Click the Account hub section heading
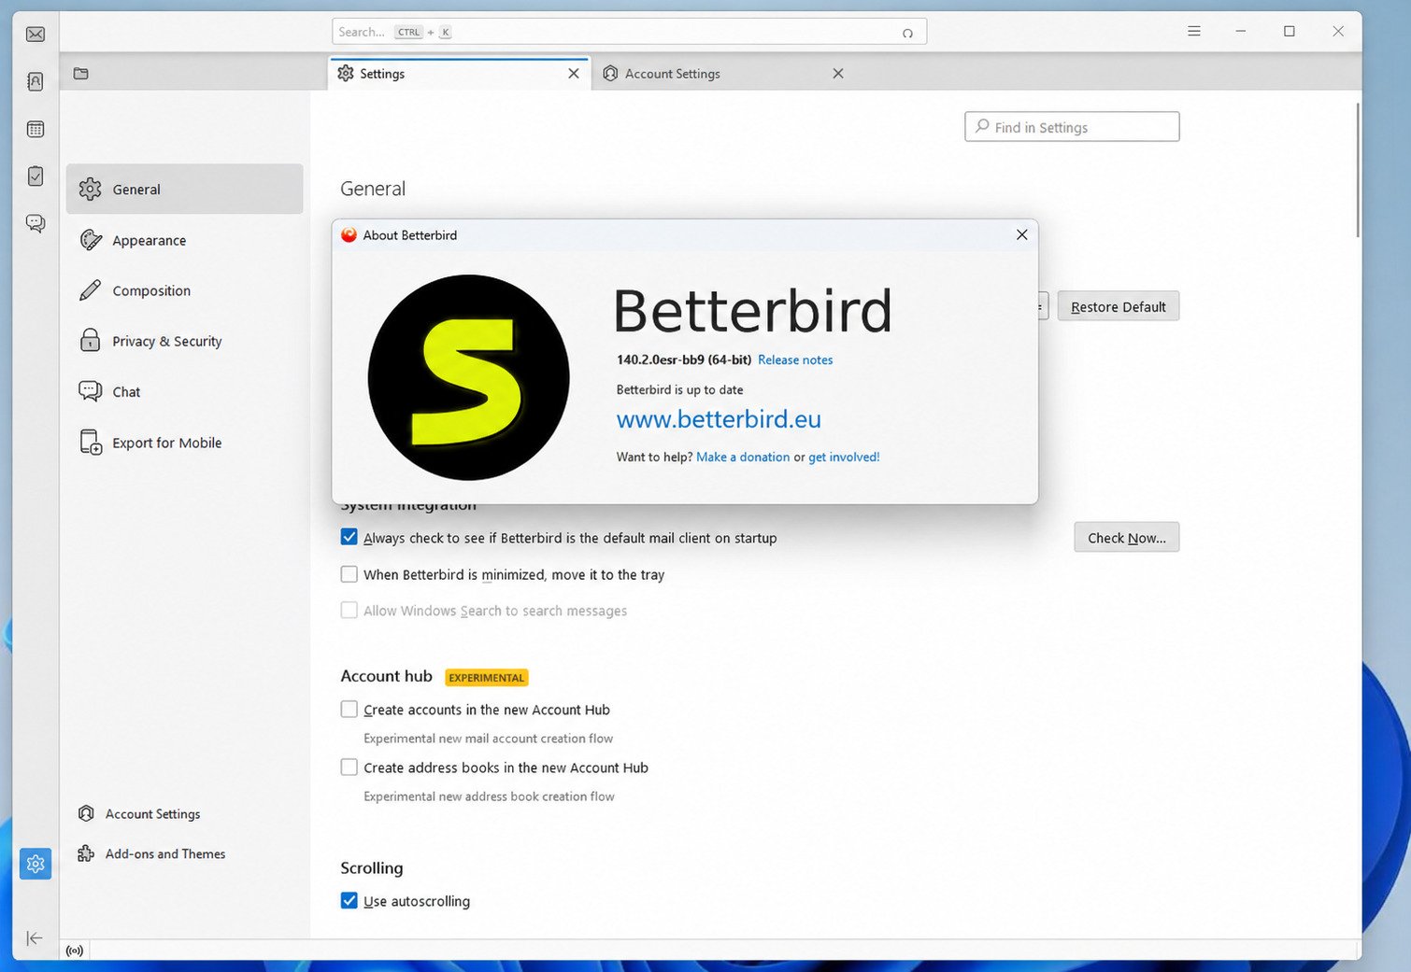This screenshot has height=972, width=1411. pyautogui.click(x=387, y=676)
